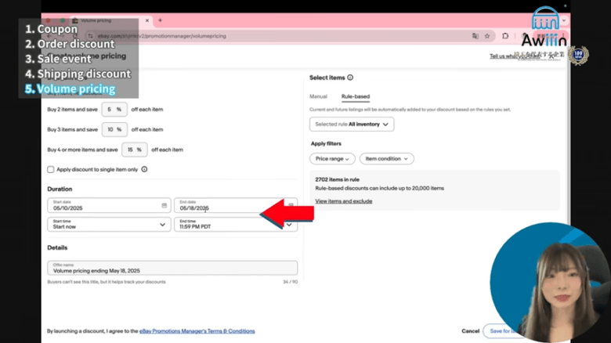Screen dimensions: 611x343
Task: Click the Tell us what you think link
Action: pos(515,56)
